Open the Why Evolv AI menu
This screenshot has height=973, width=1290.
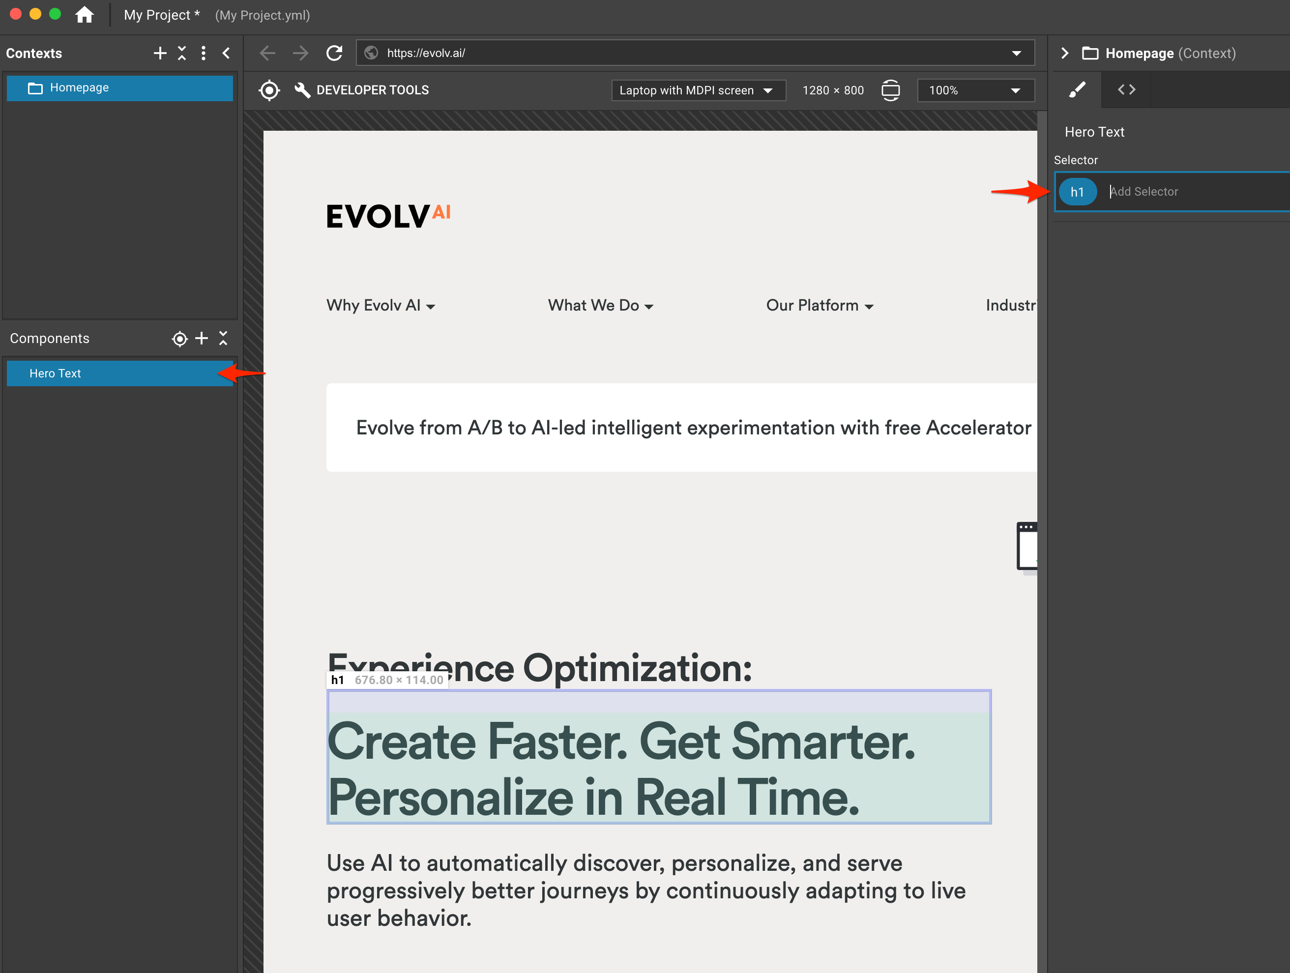pos(381,306)
